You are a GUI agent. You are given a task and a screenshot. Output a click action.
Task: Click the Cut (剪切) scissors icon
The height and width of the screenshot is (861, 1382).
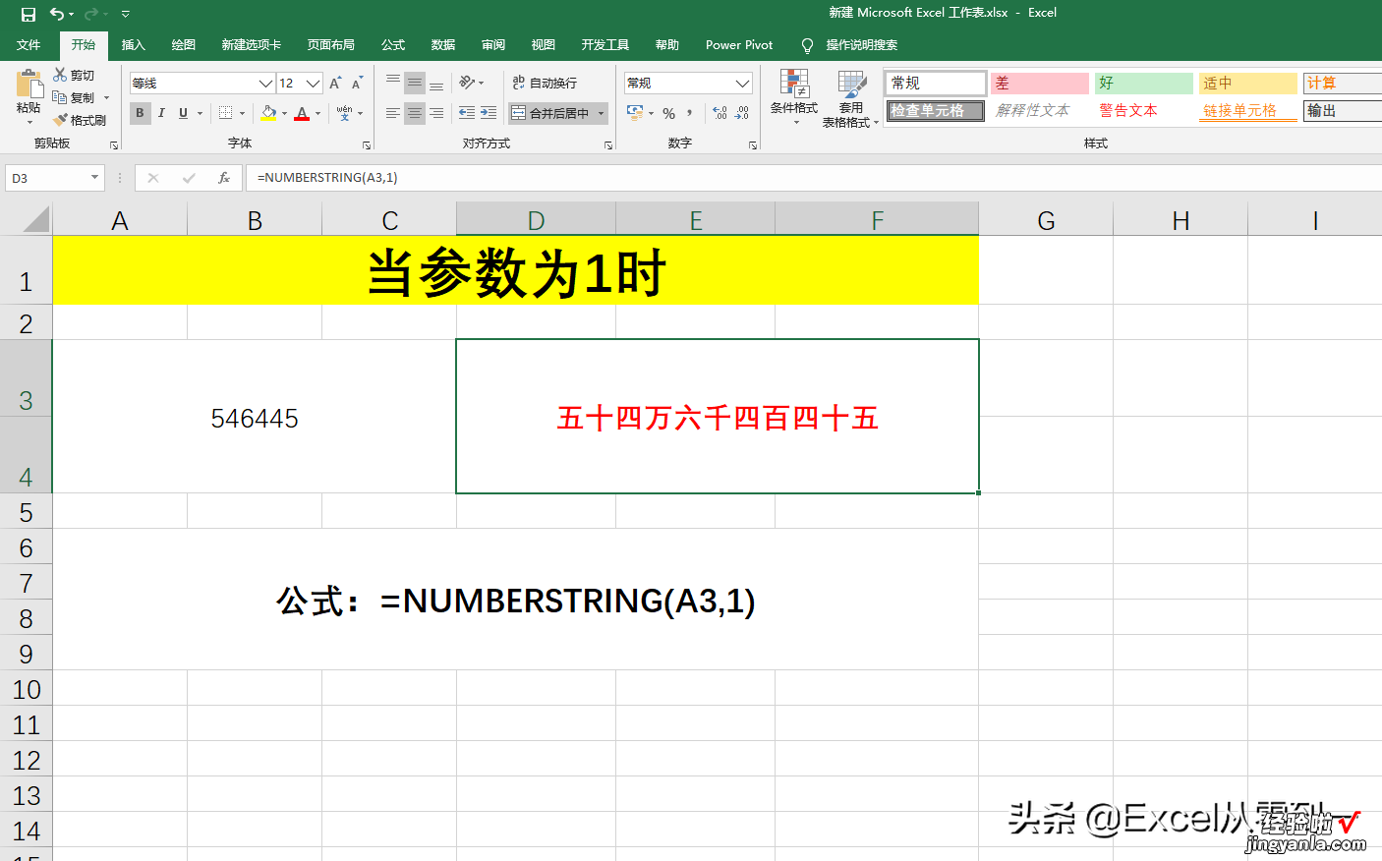coord(60,75)
